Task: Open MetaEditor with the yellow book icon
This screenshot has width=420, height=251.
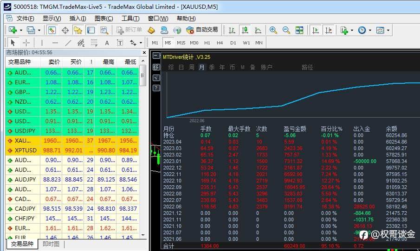Action: pyautogui.click(x=151, y=30)
